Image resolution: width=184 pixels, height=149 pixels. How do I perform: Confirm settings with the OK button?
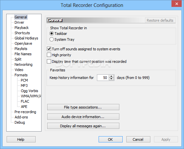pos(110,139)
